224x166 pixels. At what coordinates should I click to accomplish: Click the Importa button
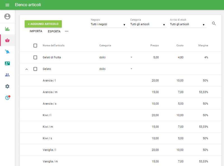[36, 31]
